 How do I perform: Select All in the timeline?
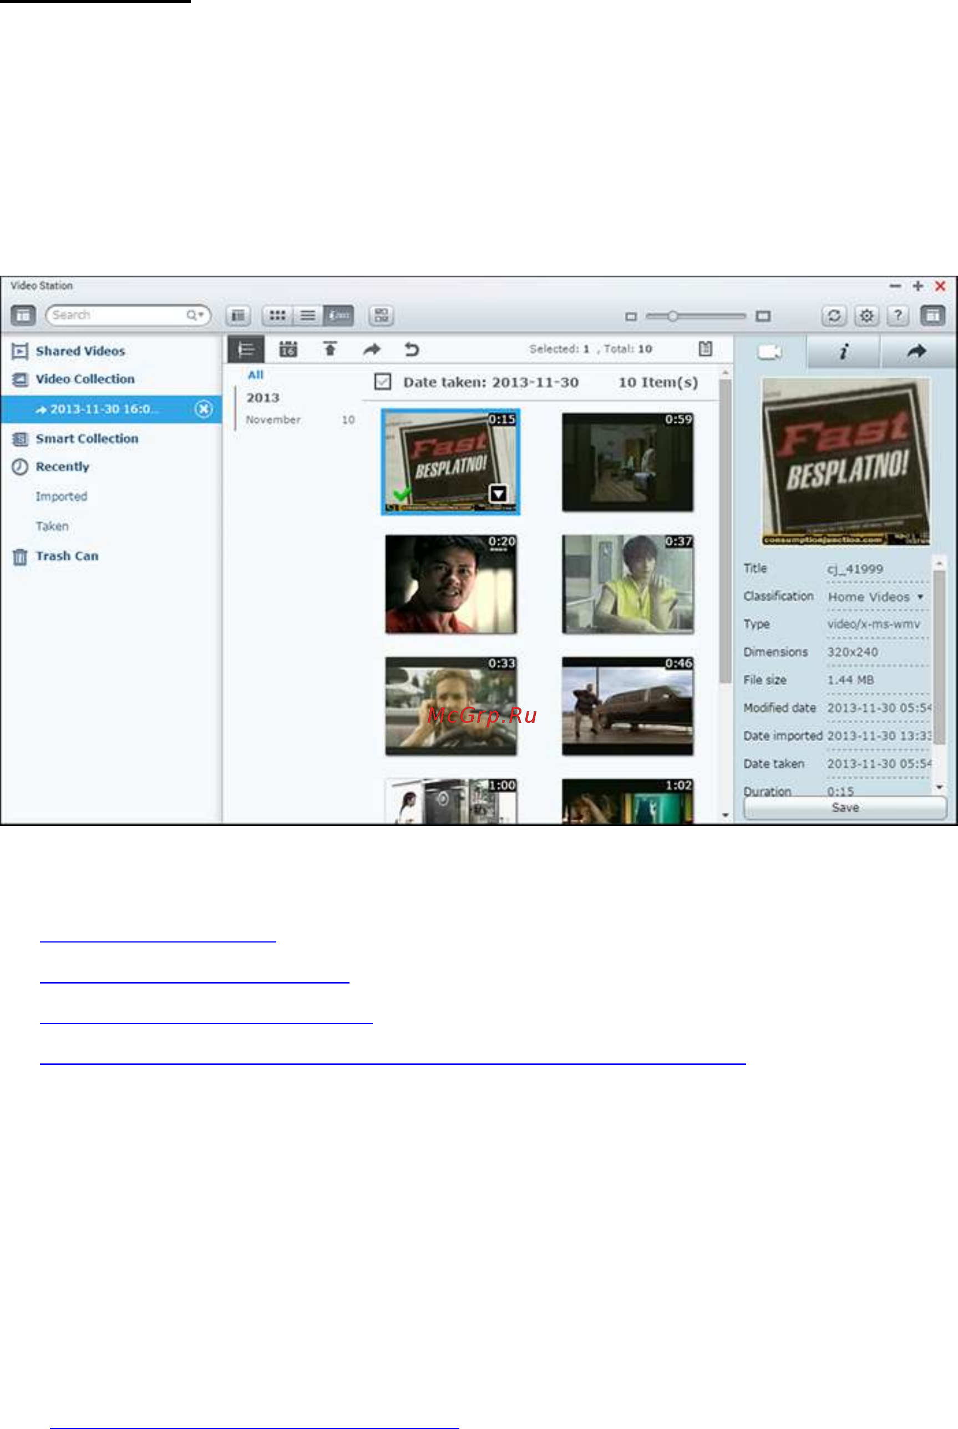coord(255,375)
